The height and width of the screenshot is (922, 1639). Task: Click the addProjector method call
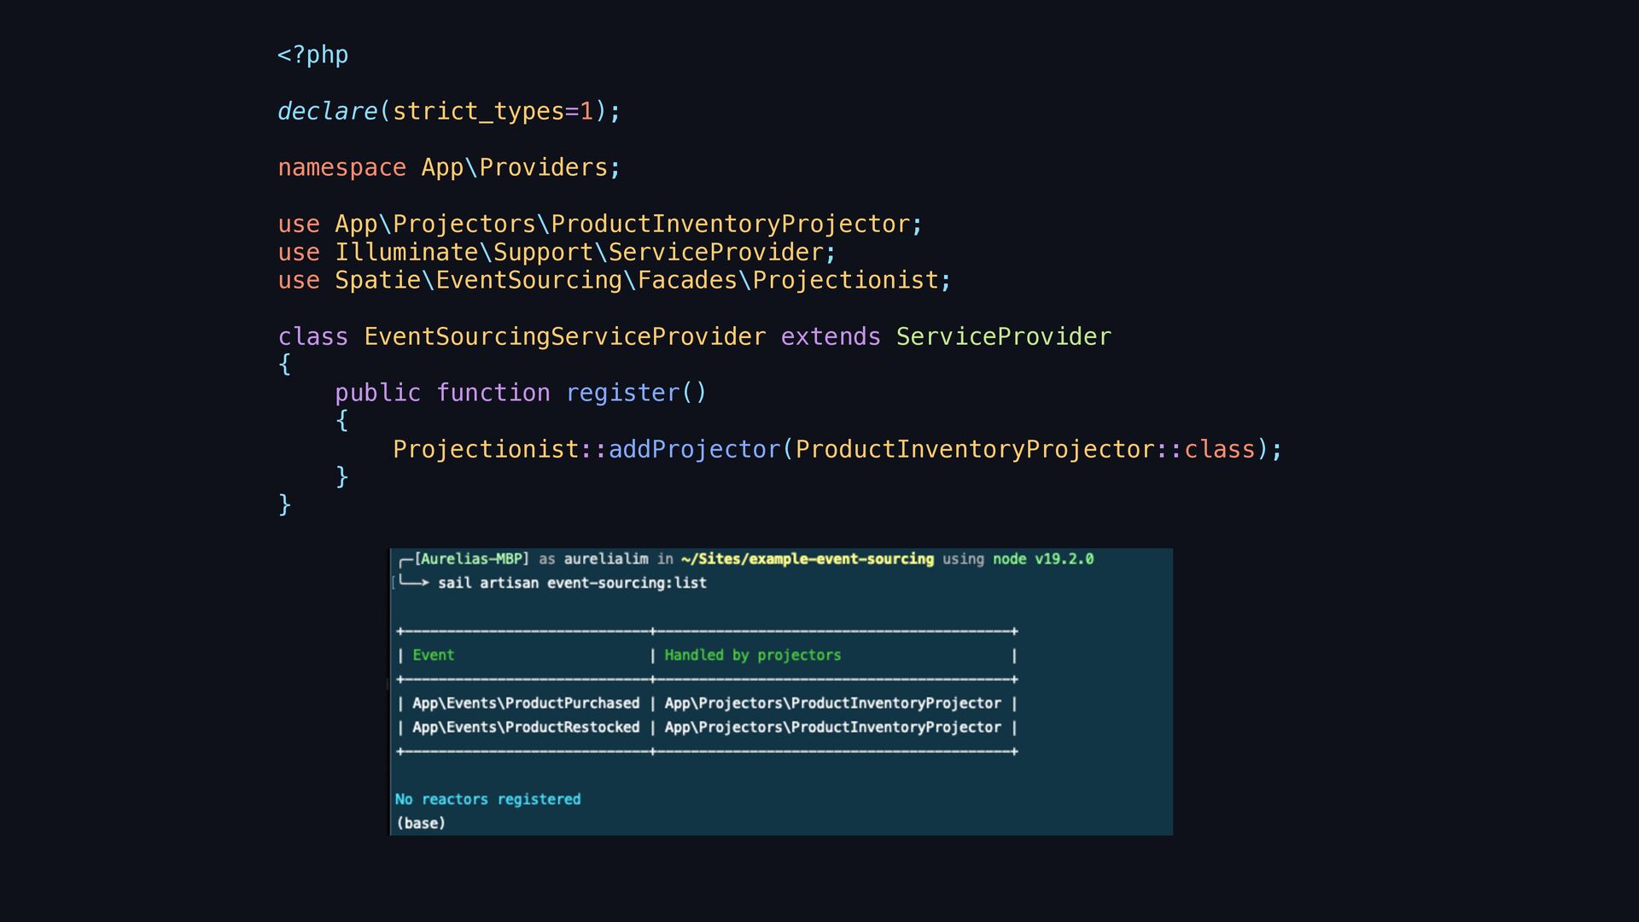click(x=694, y=450)
